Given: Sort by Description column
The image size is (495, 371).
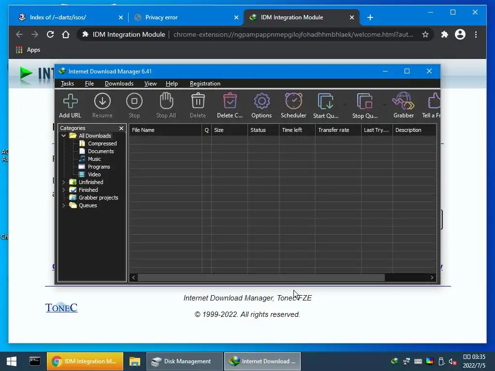Looking at the screenshot, I should [414, 130].
